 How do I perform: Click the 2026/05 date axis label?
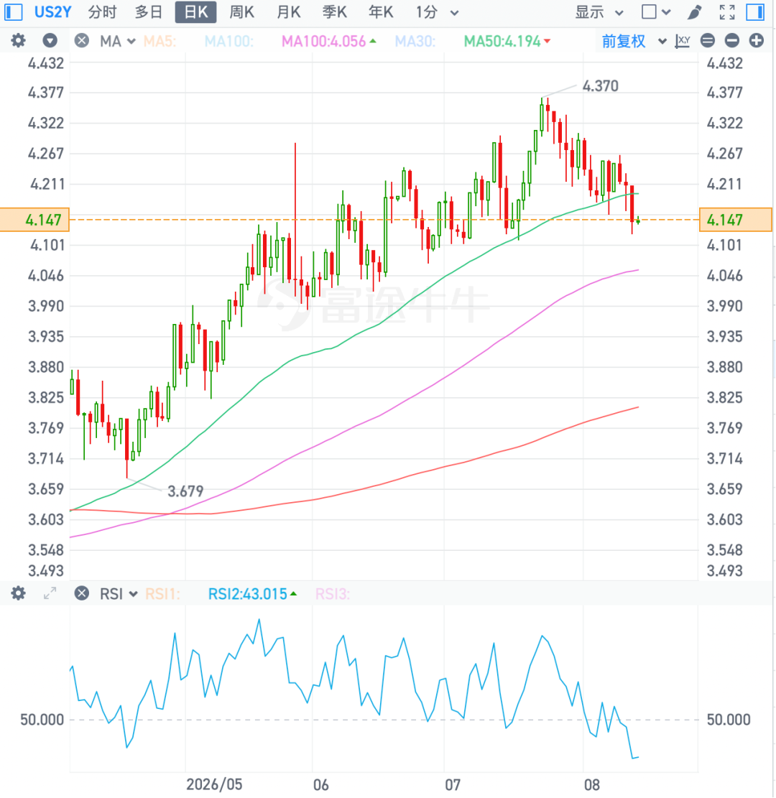click(214, 784)
